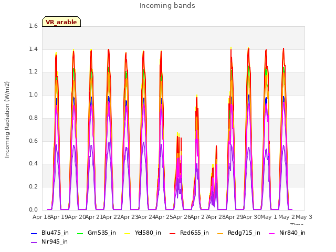
Task: Toggle the Blu475_in legend entry
Action: (50, 233)
